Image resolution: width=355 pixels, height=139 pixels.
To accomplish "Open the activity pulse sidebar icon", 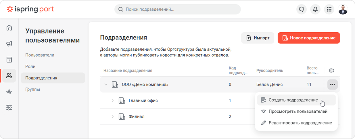I will [9, 92].
